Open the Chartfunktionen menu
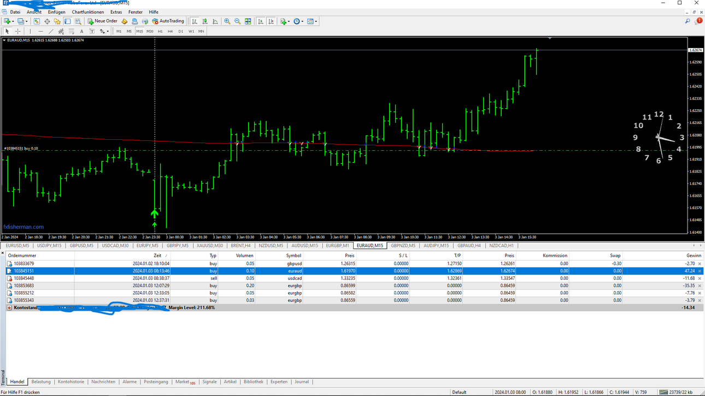705x396 pixels. coord(87,12)
